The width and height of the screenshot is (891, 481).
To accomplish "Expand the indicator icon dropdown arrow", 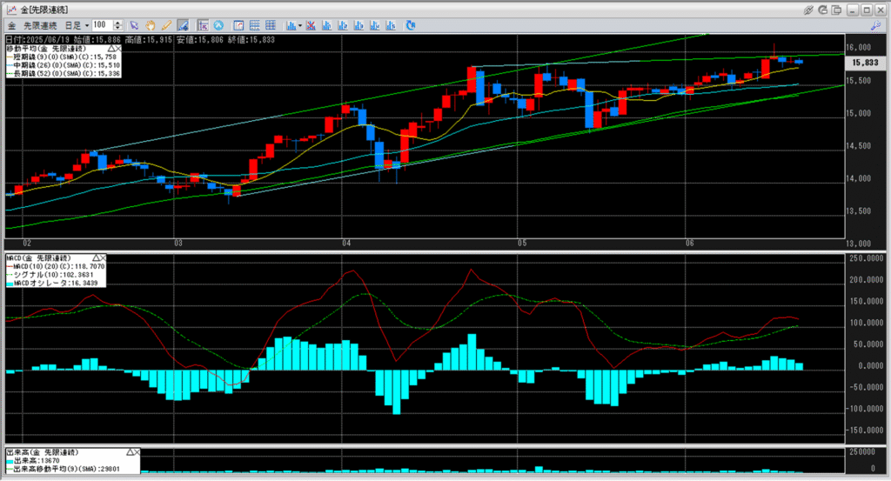I will 300,25.
